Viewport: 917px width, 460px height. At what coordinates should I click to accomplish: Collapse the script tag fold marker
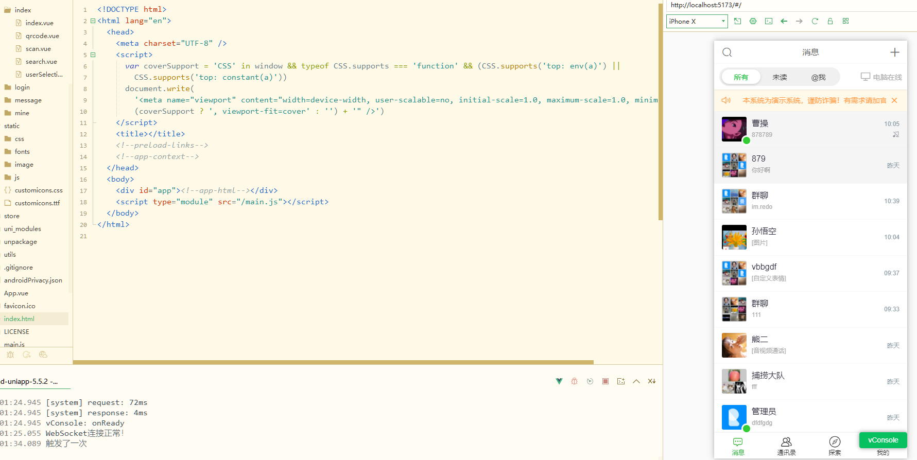coord(93,55)
